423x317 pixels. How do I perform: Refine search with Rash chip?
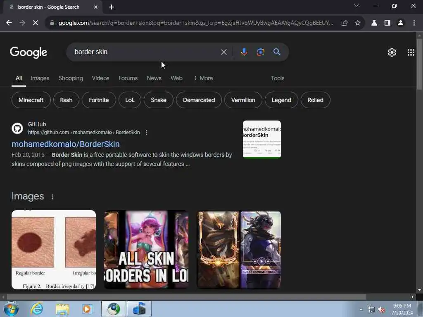(x=66, y=100)
